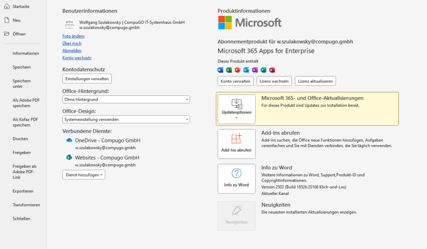
Task: Open Drucken in the sidebar
Action: pos(20,139)
